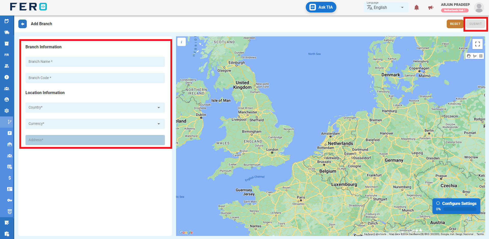Open the circled info icon in sidebar
This screenshot has width=489, height=239.
coord(7,77)
